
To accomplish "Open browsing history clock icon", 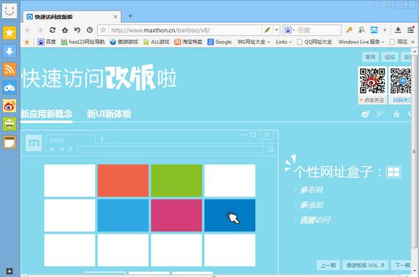I will [x=90, y=30].
